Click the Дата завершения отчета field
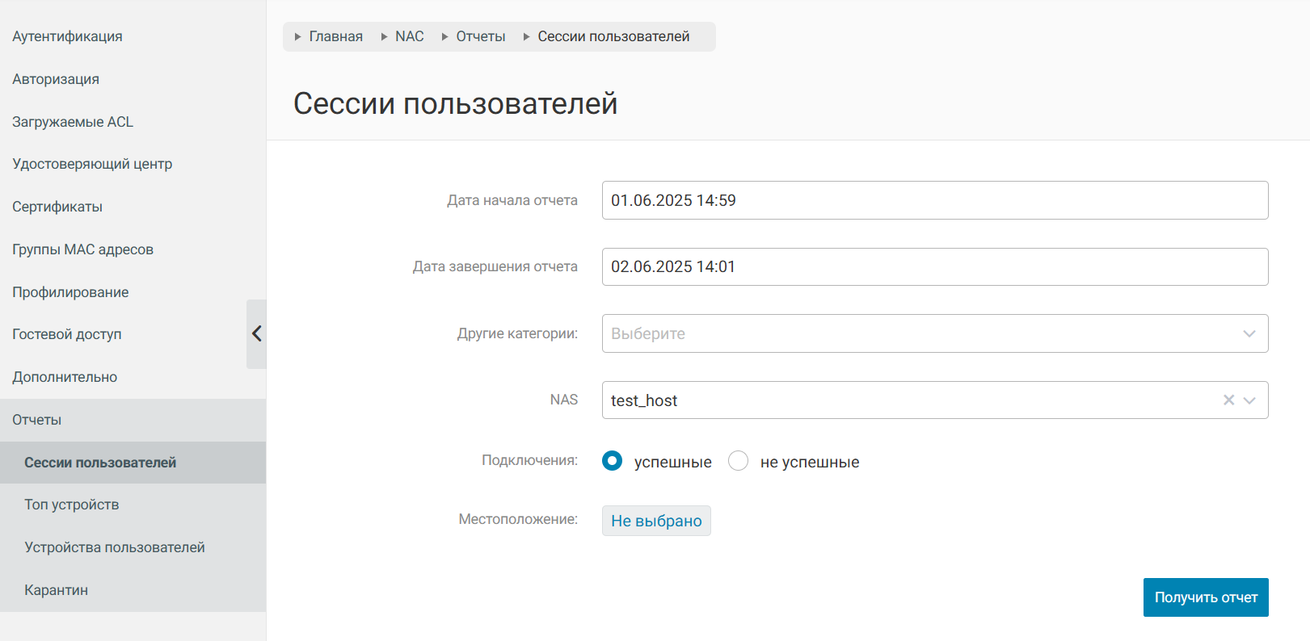This screenshot has width=1310, height=641. click(934, 267)
